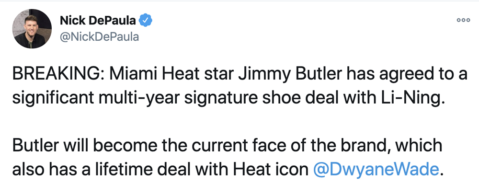This screenshot has width=479, height=185.
Task: Open the @NickDePaula handle link
Action: point(99,37)
